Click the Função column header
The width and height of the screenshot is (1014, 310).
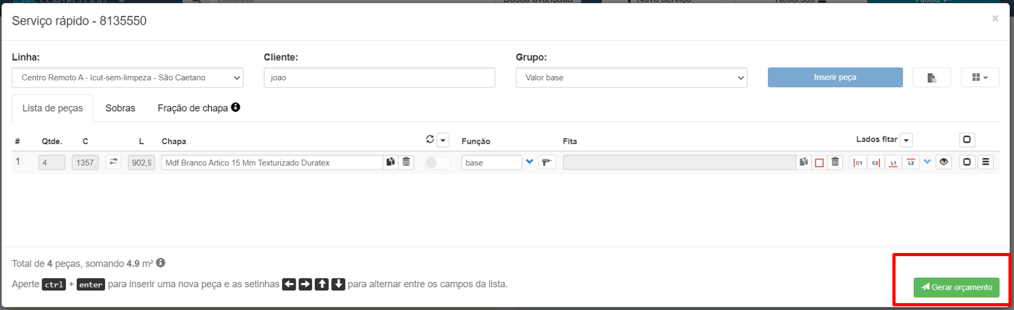476,142
